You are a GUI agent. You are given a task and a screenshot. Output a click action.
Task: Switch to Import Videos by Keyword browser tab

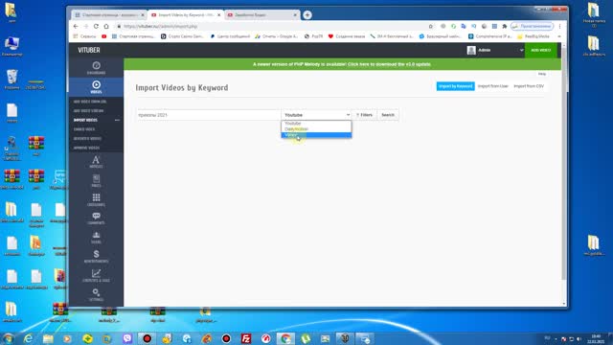click(x=185, y=15)
